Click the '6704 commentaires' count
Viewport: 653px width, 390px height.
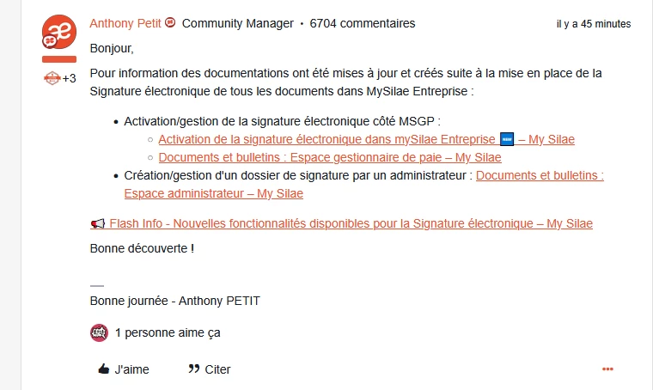pyautogui.click(x=362, y=23)
